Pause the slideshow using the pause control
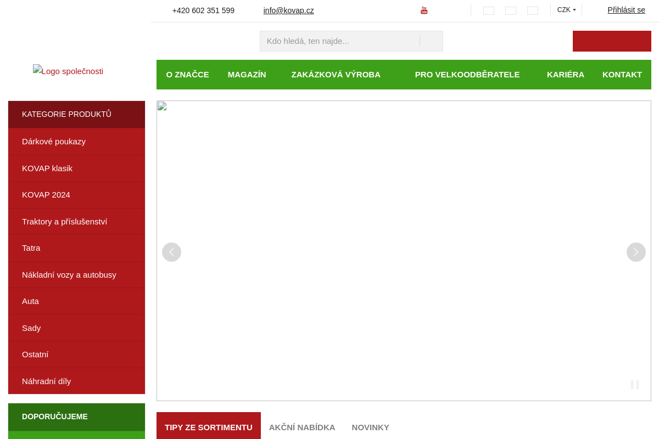The height and width of the screenshot is (439, 659). [x=635, y=385]
